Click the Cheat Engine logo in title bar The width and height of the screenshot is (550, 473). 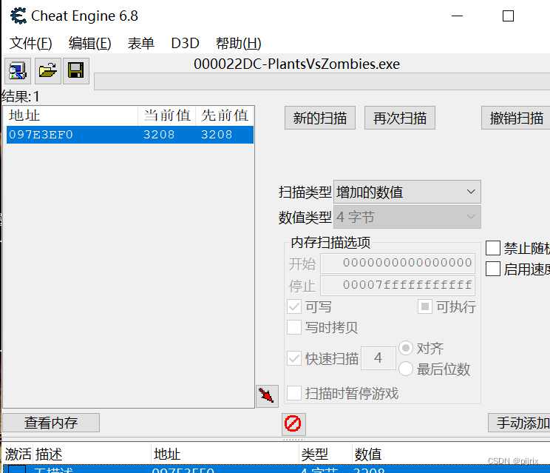pos(18,16)
